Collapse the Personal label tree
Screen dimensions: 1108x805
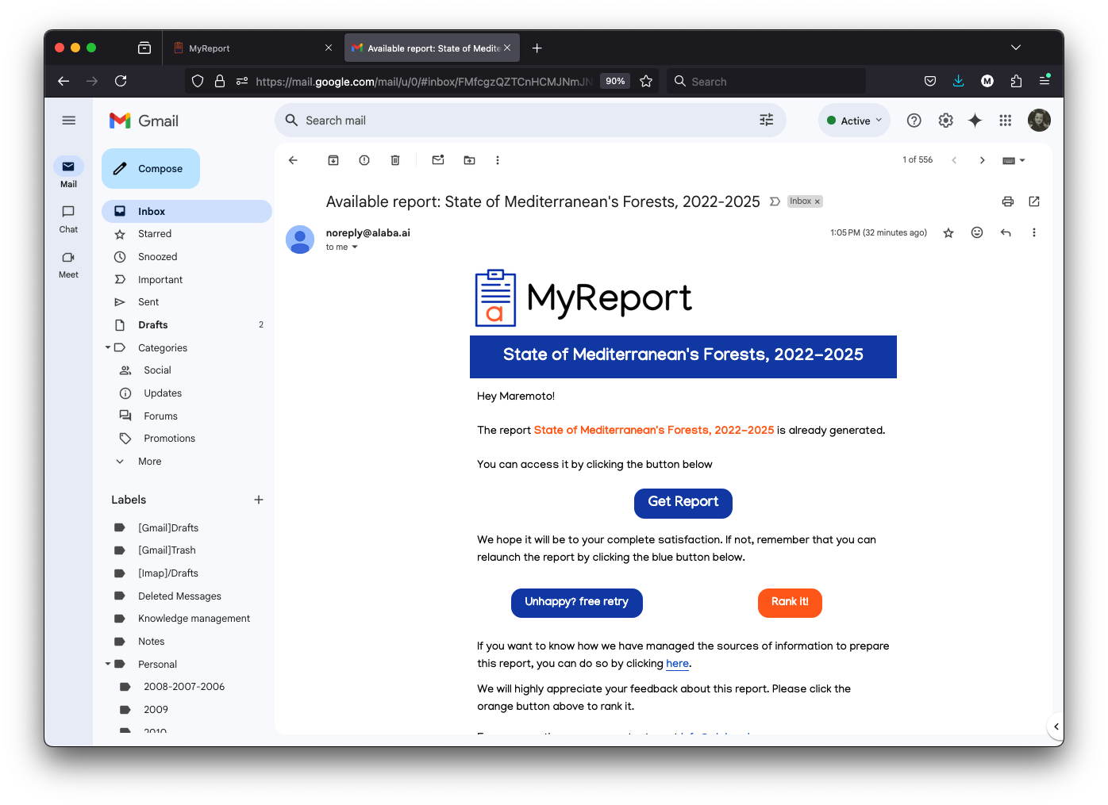click(x=108, y=664)
